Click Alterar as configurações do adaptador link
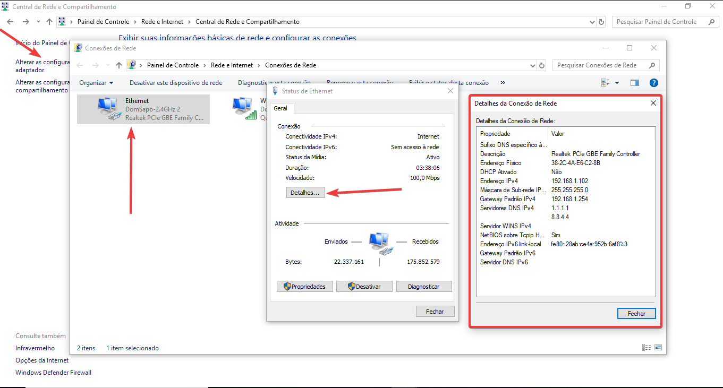 [42, 66]
